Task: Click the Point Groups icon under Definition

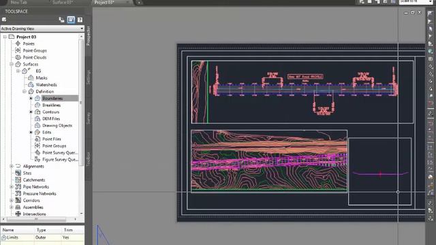Action: click(37, 146)
